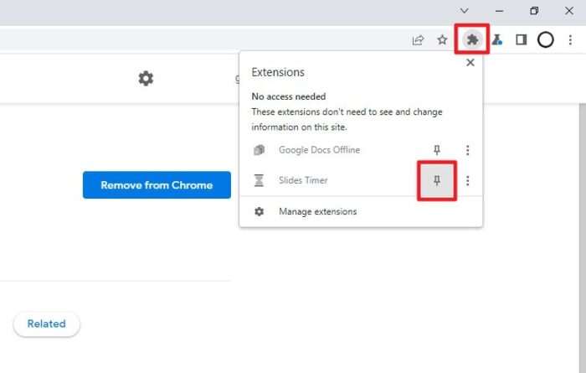Open the profile avatar circle
Viewport: 586px width, 373px height.
[x=545, y=39]
